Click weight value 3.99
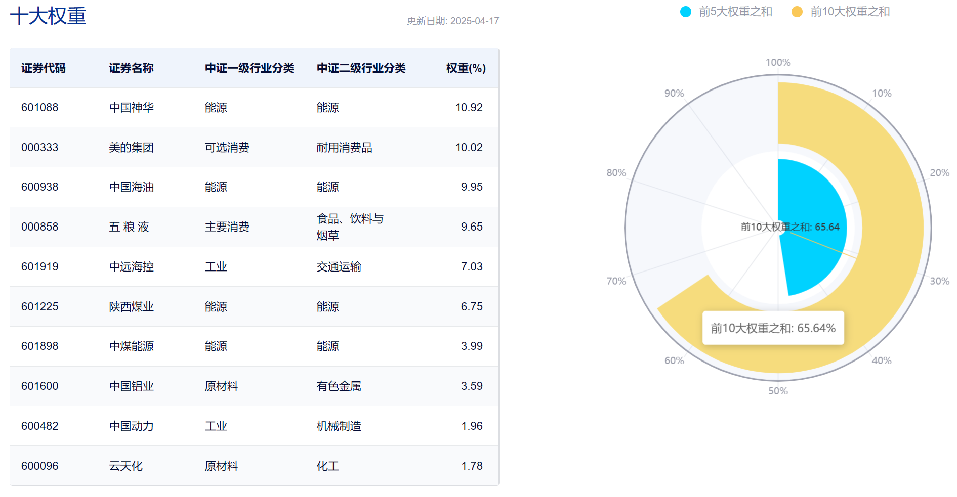 (472, 346)
